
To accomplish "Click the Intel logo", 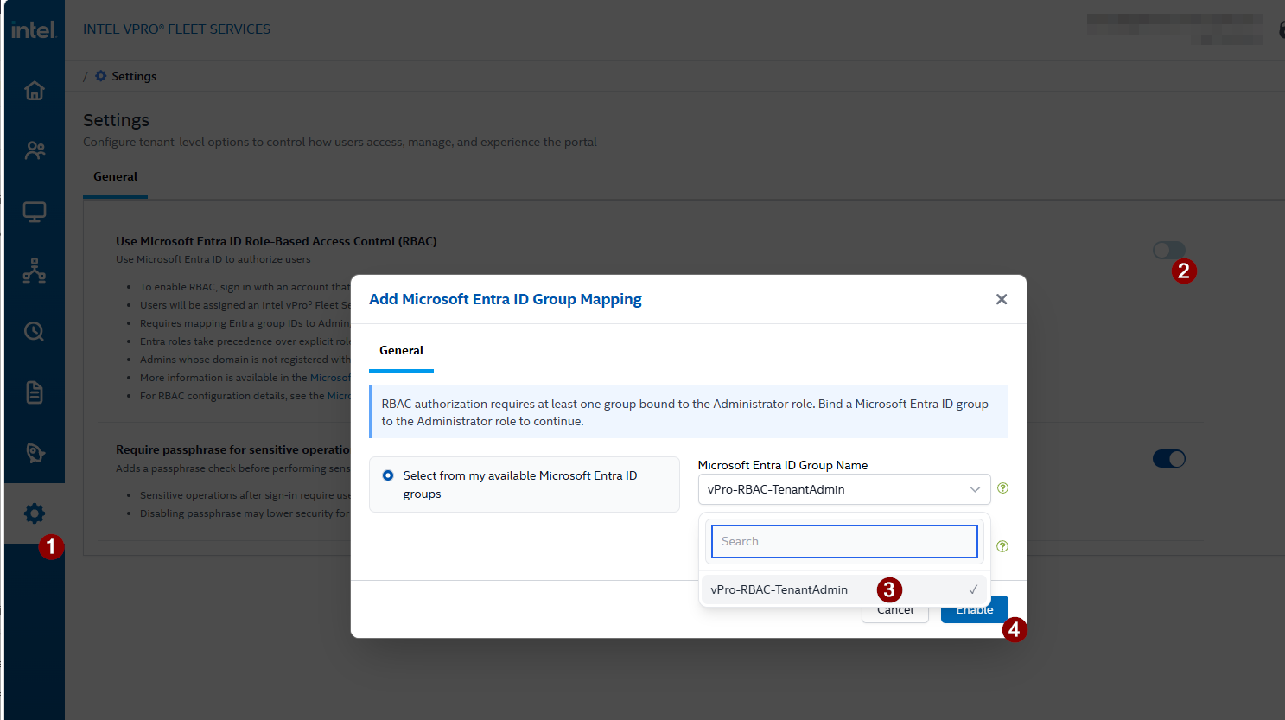I will pyautogui.click(x=34, y=30).
